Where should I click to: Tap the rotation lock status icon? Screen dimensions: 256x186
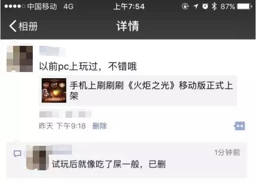click(185, 7)
